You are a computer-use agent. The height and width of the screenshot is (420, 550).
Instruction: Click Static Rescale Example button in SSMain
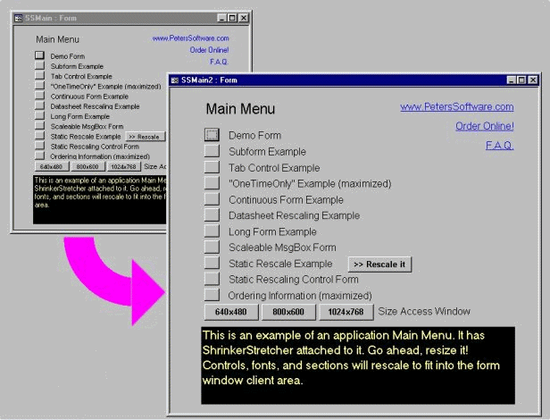point(39,136)
